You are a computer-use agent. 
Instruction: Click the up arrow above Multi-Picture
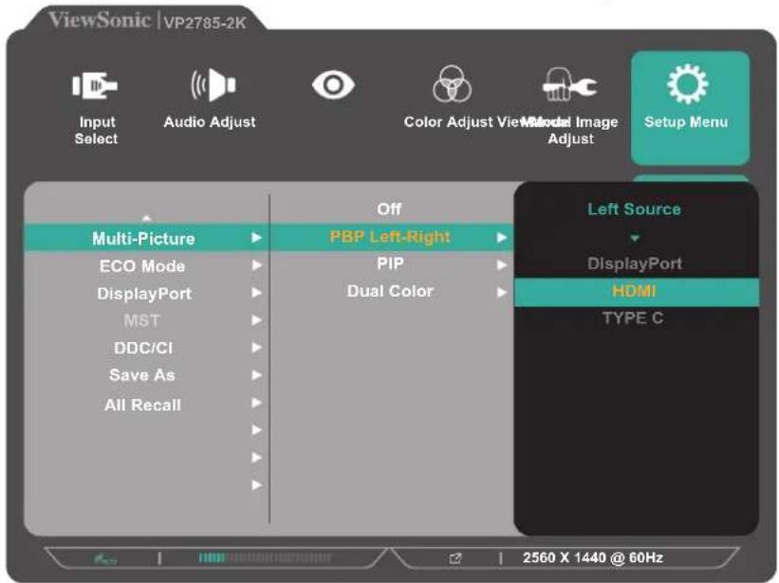point(146,217)
